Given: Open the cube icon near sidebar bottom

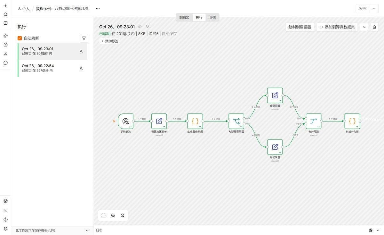Looking at the screenshot, I should point(5,201).
